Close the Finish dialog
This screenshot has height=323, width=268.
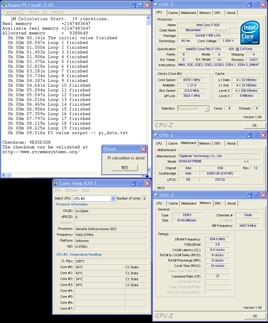click(143, 149)
